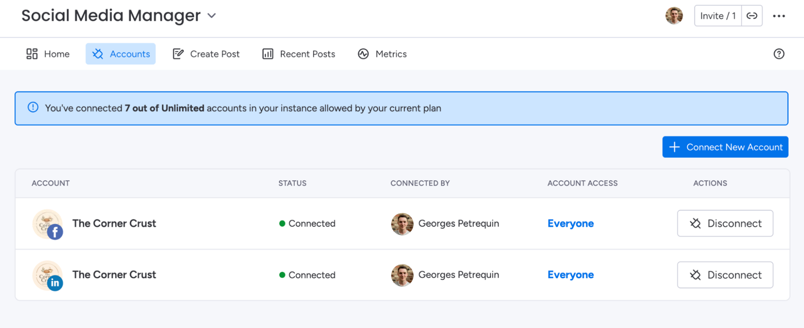Copy the board link using the link icon
This screenshot has height=328, width=804.
click(752, 16)
